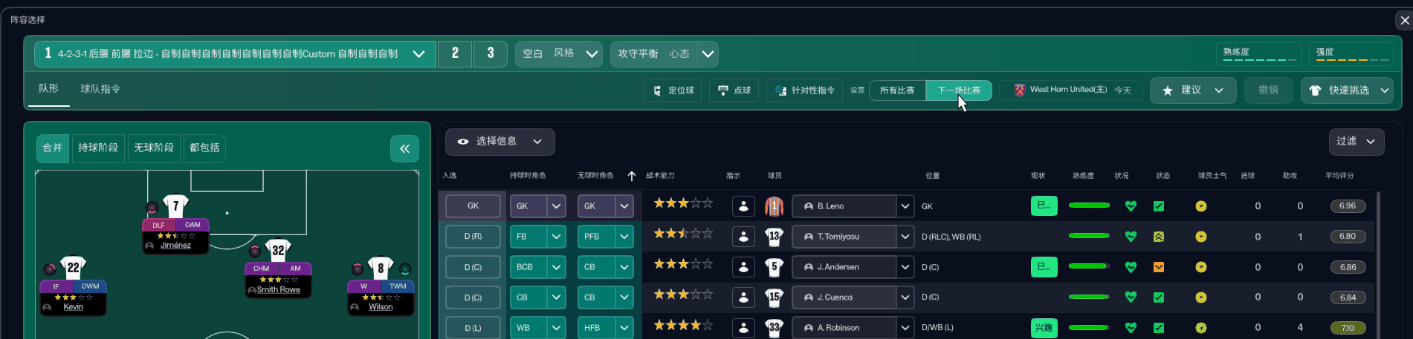Click T. Tomiyasu's number 13 shirt icon

click(x=774, y=237)
